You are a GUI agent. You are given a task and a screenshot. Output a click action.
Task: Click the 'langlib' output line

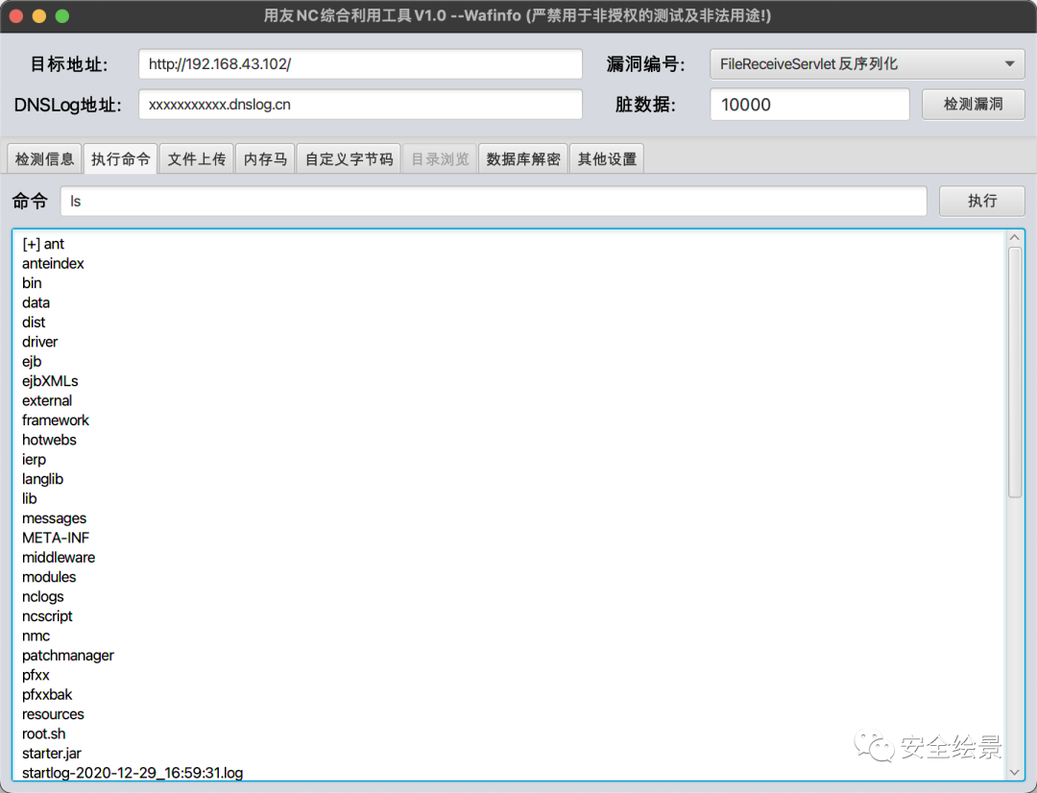[x=42, y=479]
